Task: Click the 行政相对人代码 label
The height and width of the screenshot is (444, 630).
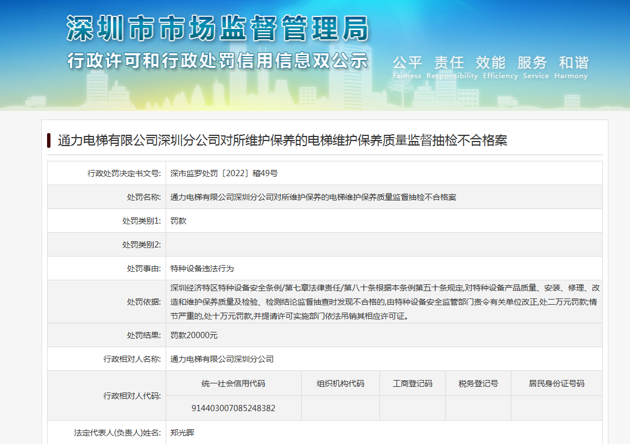Action: [x=132, y=396]
